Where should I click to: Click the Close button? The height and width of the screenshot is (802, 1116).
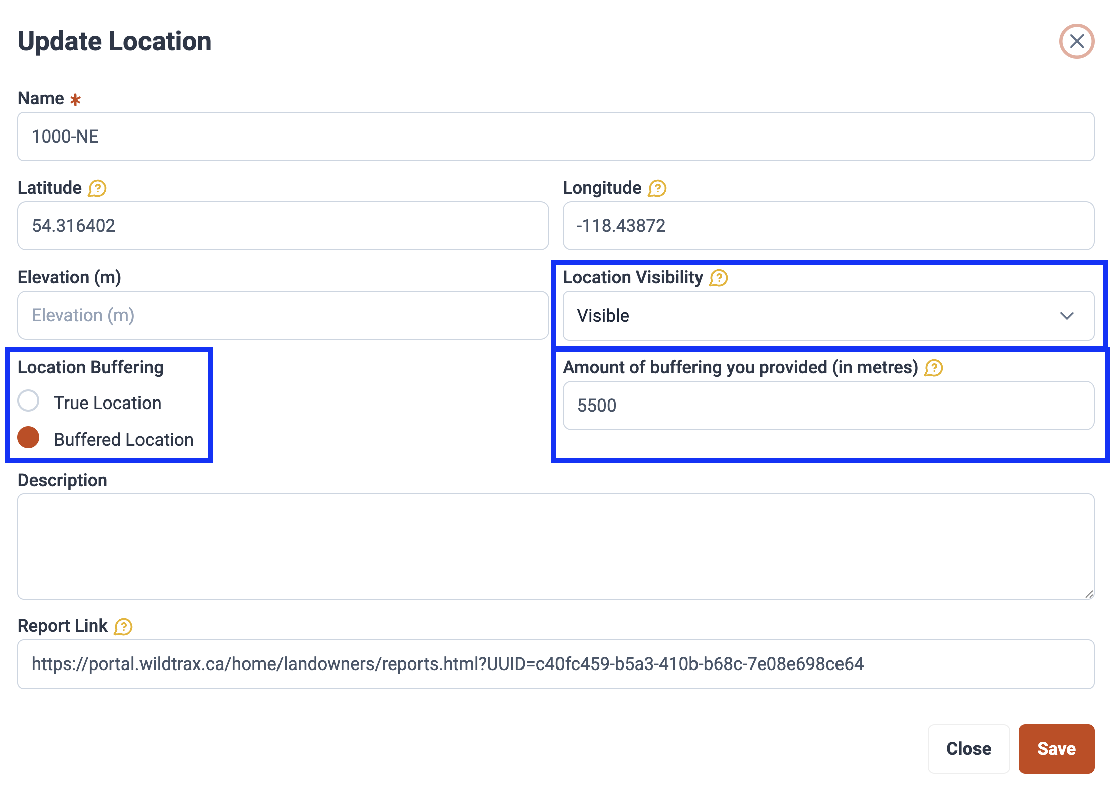tap(968, 749)
